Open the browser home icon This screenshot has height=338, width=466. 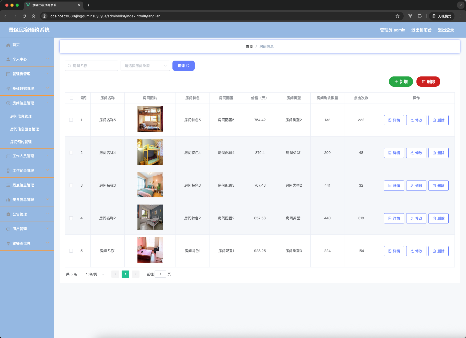pyautogui.click(x=33, y=16)
